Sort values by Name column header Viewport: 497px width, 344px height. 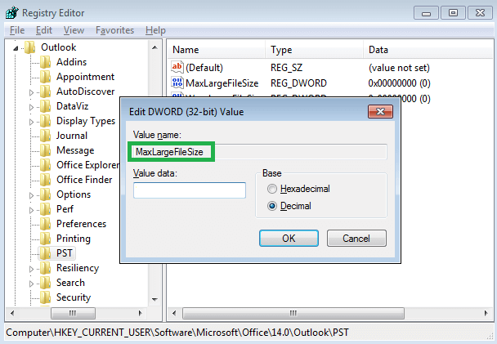(x=216, y=50)
